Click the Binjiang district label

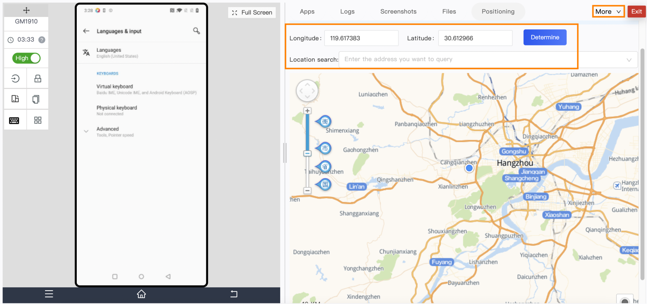(x=536, y=197)
